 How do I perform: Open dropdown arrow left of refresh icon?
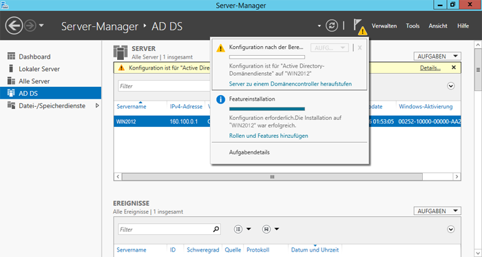point(319,25)
